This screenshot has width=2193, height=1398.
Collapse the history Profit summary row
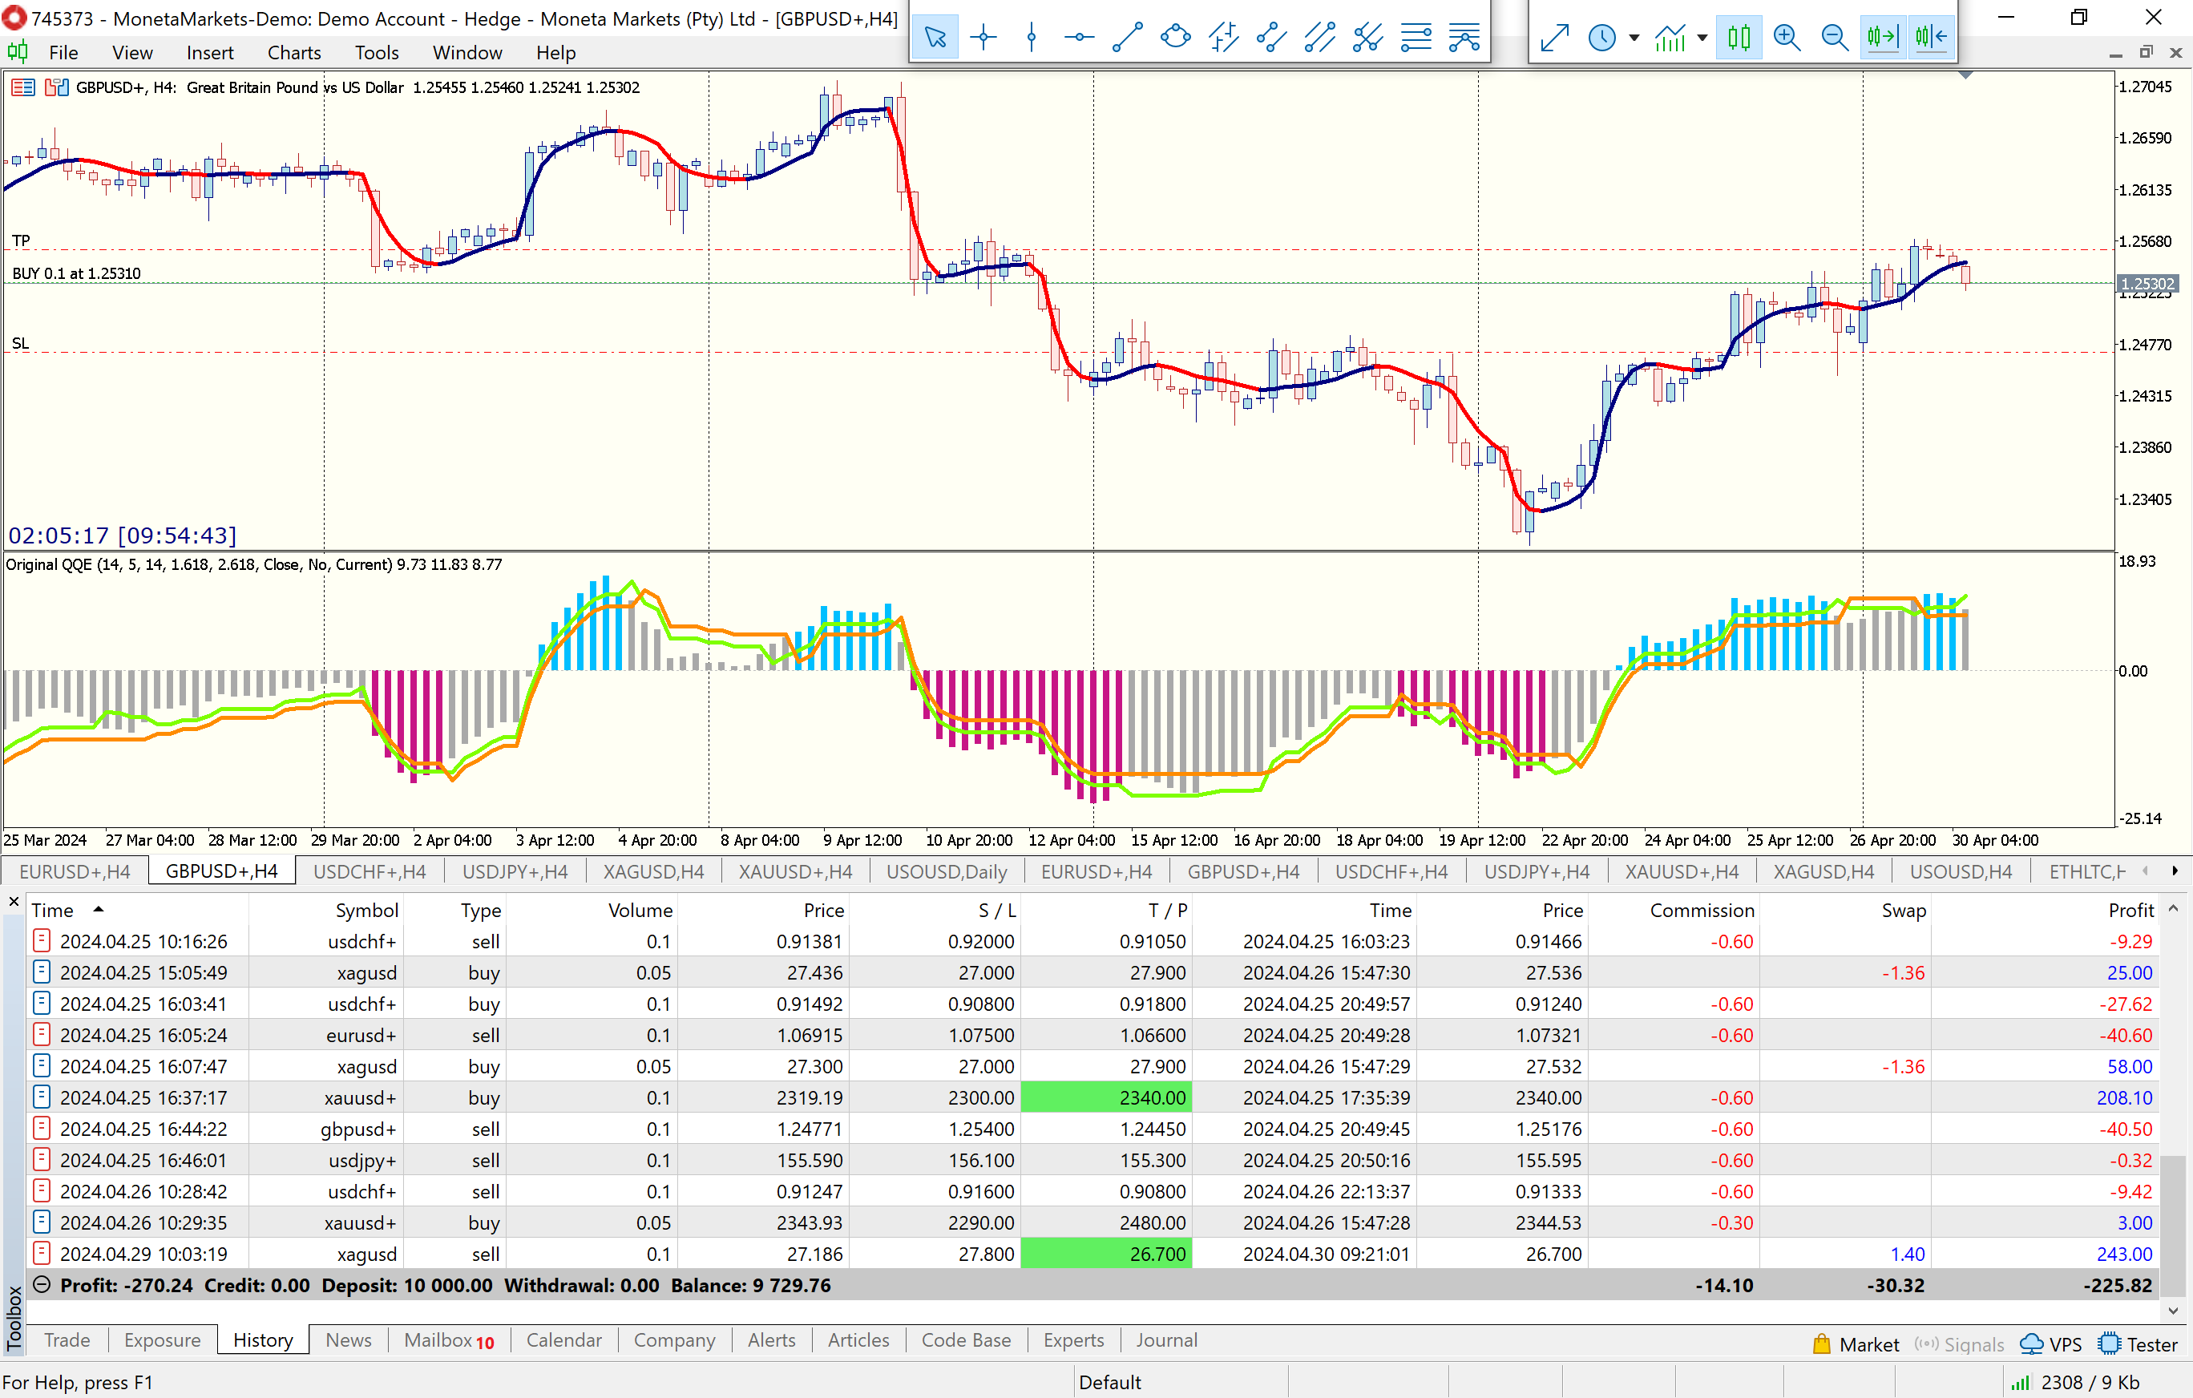pyautogui.click(x=41, y=1284)
